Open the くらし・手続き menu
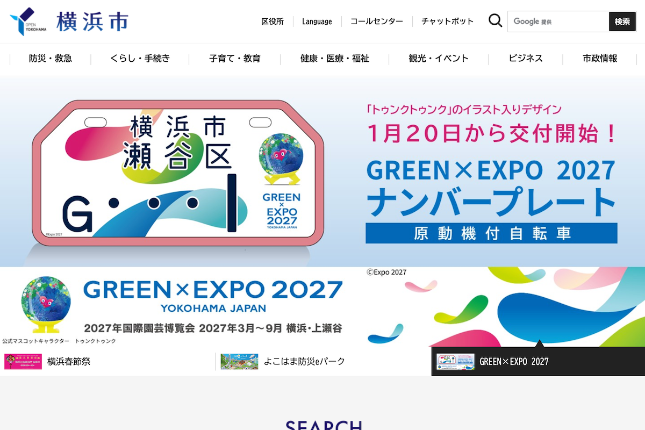 140,59
